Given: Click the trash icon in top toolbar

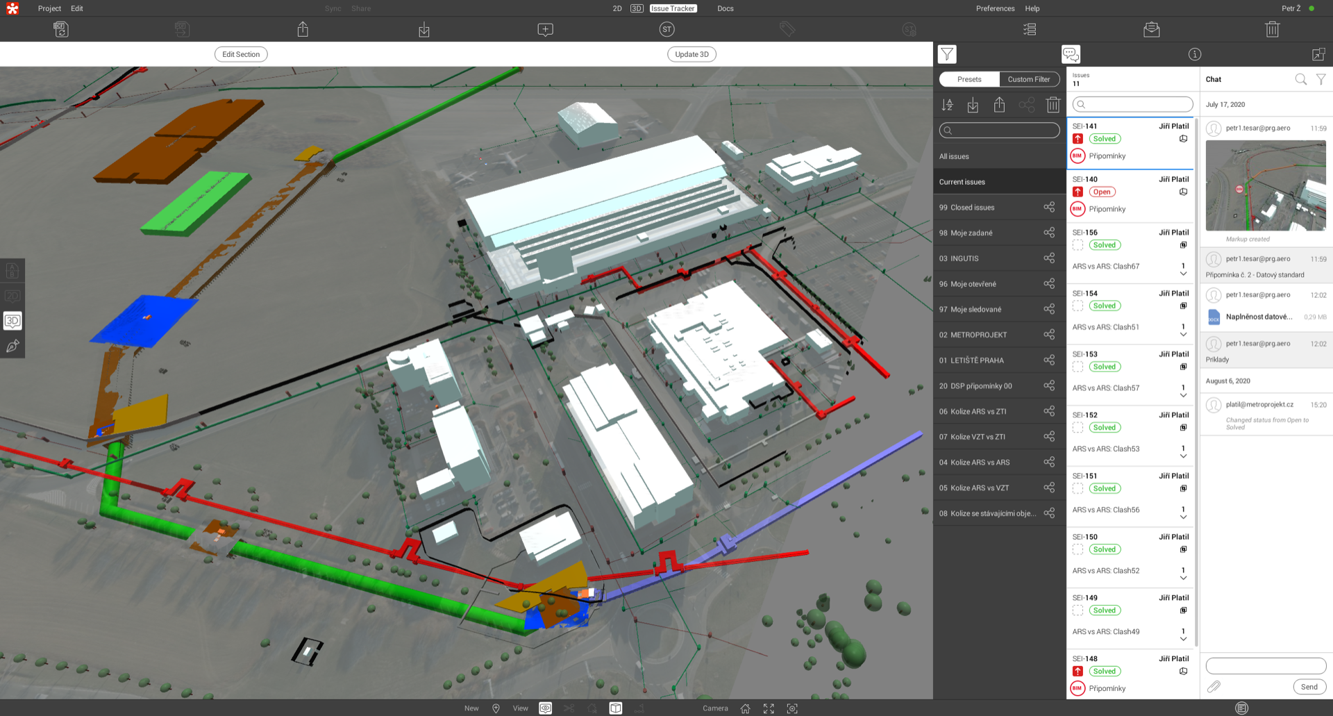Looking at the screenshot, I should coord(1272,29).
